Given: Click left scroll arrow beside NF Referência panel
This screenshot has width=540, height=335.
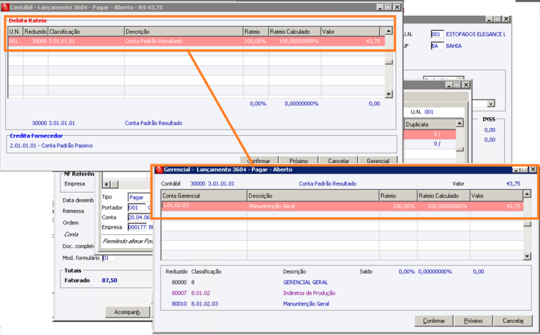Looking at the screenshot, I should click(107, 184).
